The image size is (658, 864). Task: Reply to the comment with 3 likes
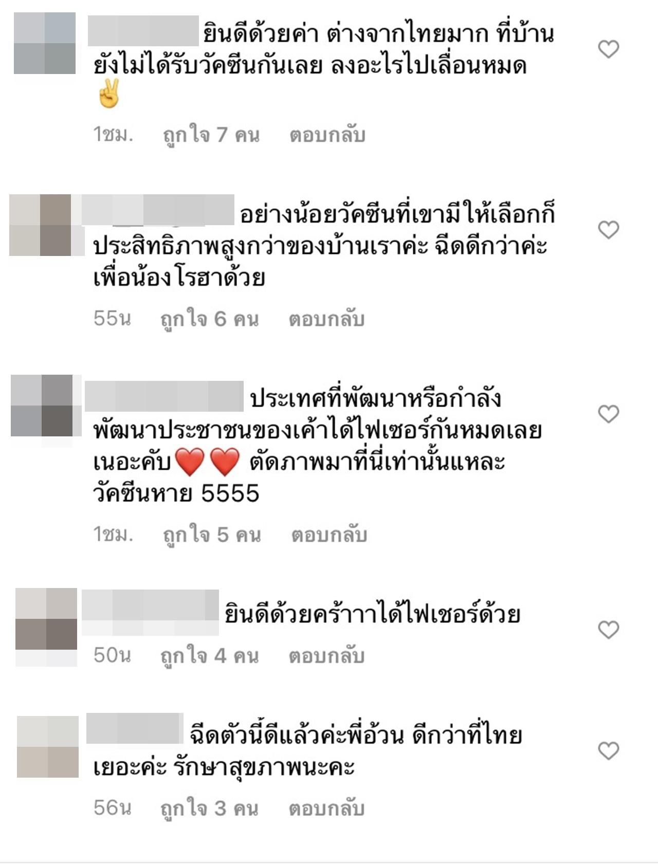pyautogui.click(x=326, y=808)
